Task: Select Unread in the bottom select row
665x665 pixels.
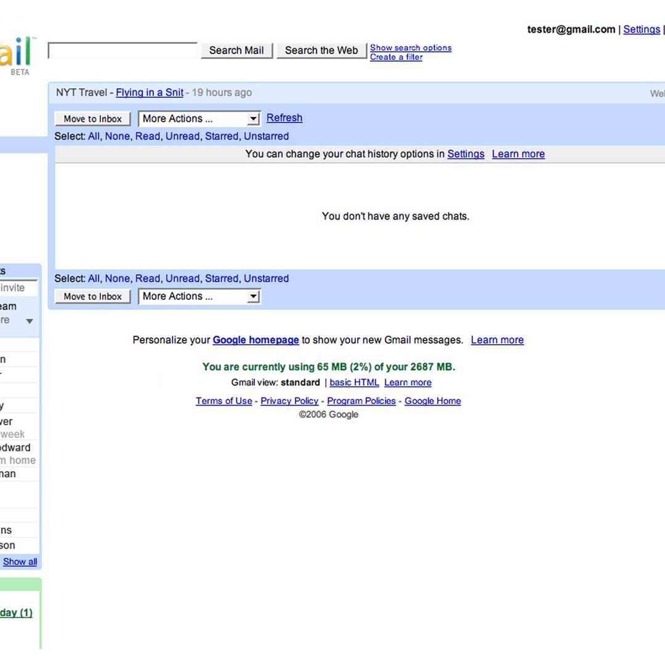Action: pos(182,279)
